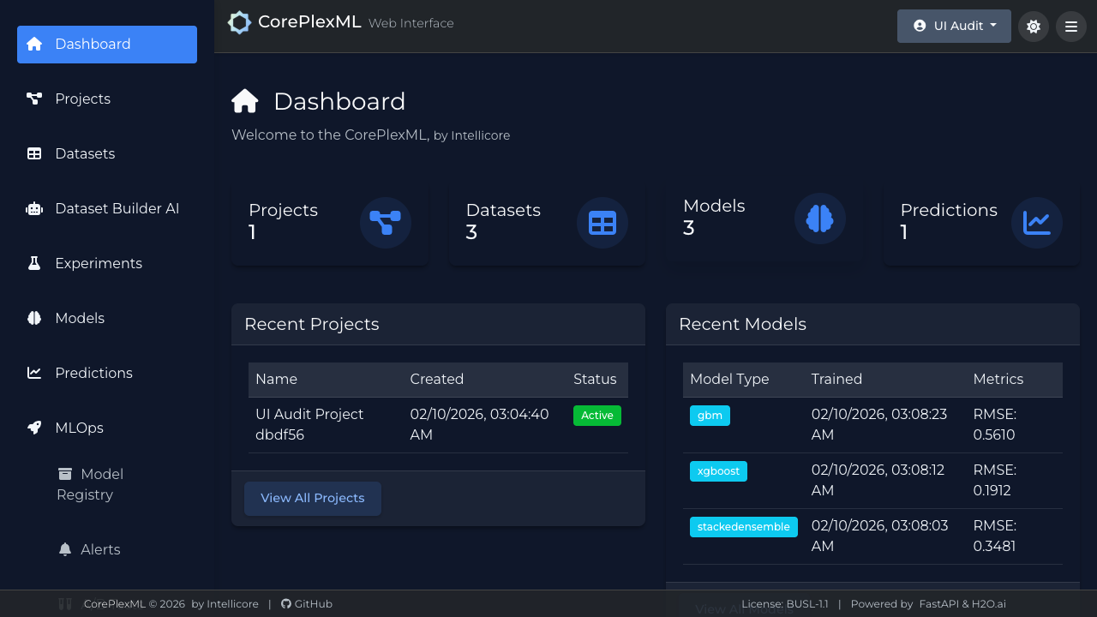Screen dimensions: 1097x617
Task: Click the Projects card network icon
Action: click(x=385, y=223)
